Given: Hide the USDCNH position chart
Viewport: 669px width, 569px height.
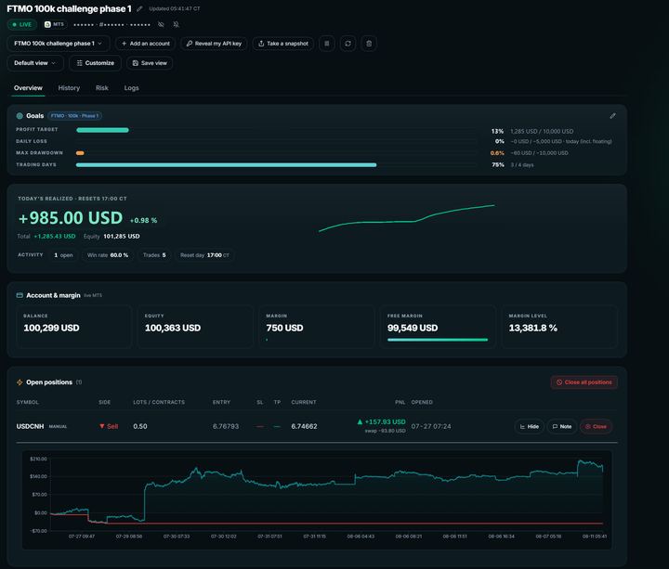Looking at the screenshot, I should 530,426.
